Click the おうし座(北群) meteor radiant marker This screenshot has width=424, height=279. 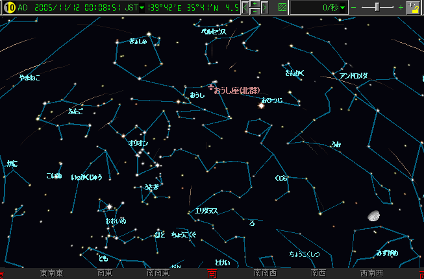[x=211, y=86]
